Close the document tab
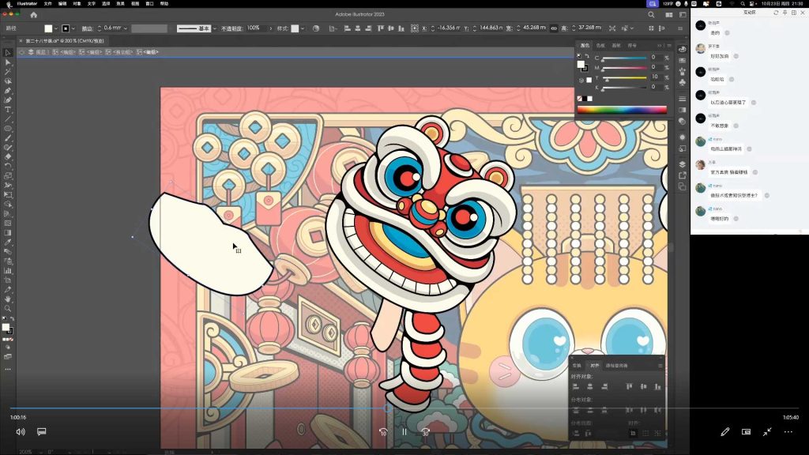 pyautogui.click(x=21, y=41)
